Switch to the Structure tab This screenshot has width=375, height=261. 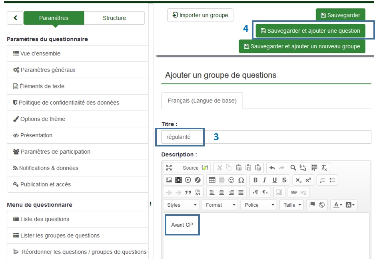coord(114,18)
